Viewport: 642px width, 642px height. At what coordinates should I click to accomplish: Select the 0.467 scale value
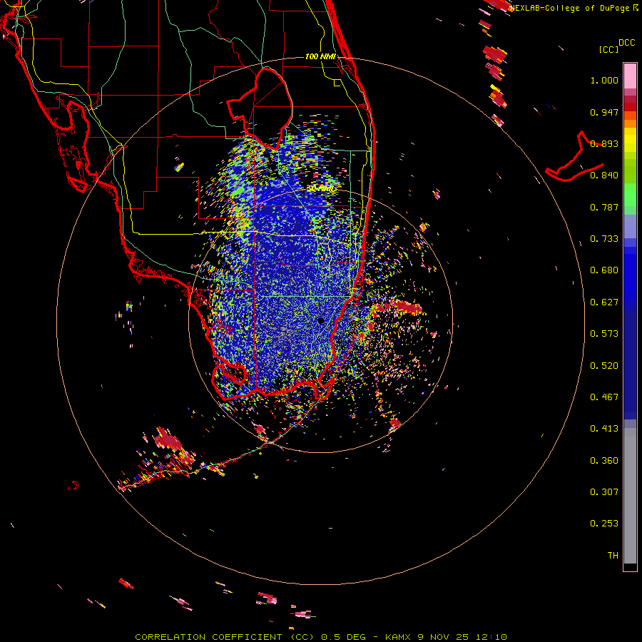coord(604,397)
